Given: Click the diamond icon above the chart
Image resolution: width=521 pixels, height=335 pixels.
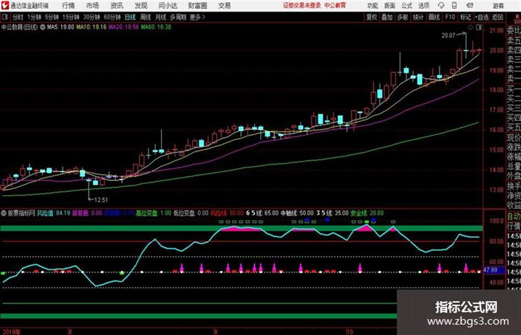Looking at the screenshot, I should click(x=470, y=28).
